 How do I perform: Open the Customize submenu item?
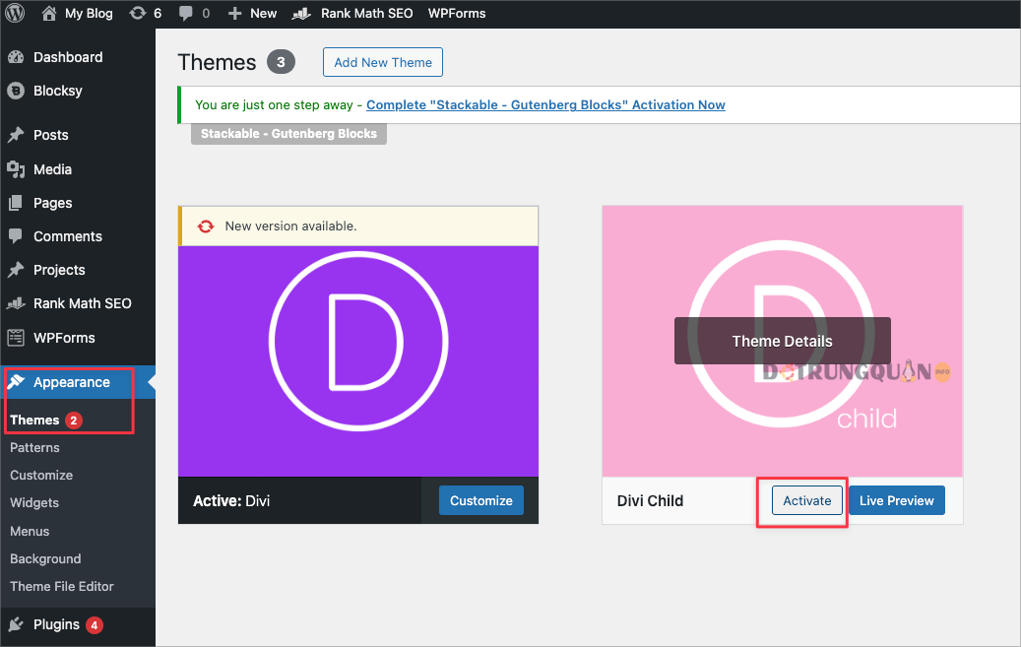41,475
